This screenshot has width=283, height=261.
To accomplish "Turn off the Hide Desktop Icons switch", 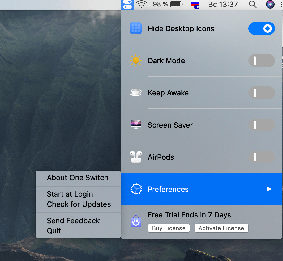I will (x=262, y=28).
